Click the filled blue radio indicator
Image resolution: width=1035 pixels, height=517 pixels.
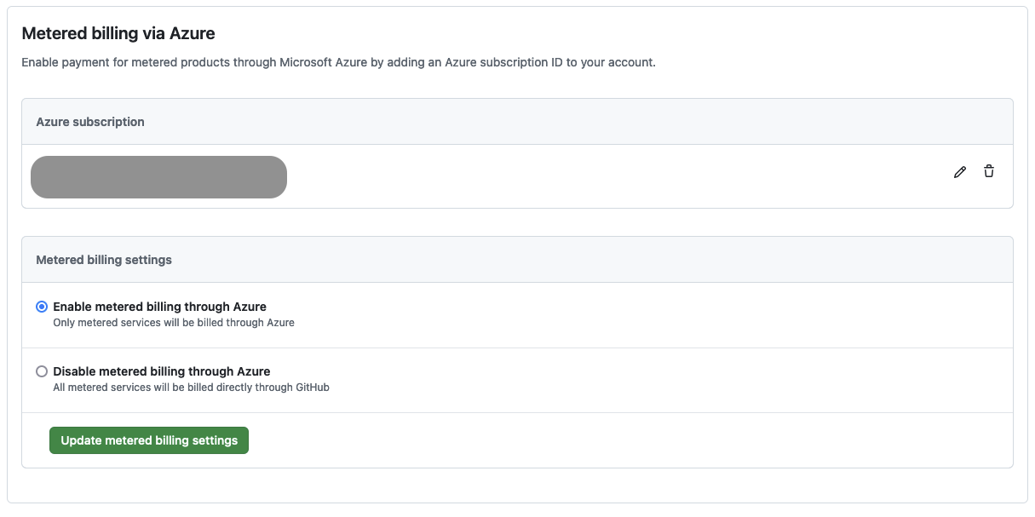click(41, 306)
